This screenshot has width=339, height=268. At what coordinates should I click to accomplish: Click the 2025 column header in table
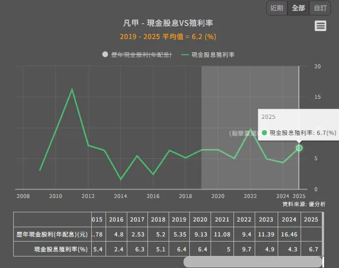[x=311, y=220]
